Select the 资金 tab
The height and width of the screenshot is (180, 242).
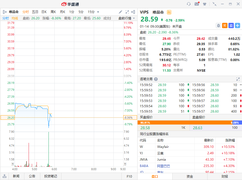tap(190, 177)
